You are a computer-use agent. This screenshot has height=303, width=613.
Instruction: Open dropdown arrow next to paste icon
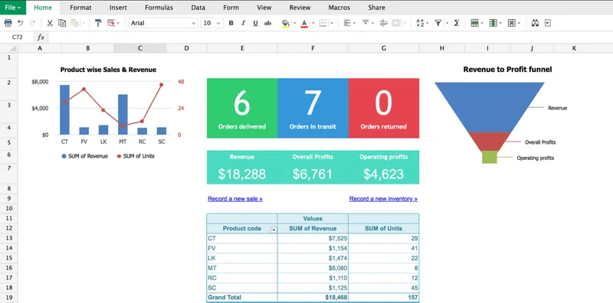(83, 23)
